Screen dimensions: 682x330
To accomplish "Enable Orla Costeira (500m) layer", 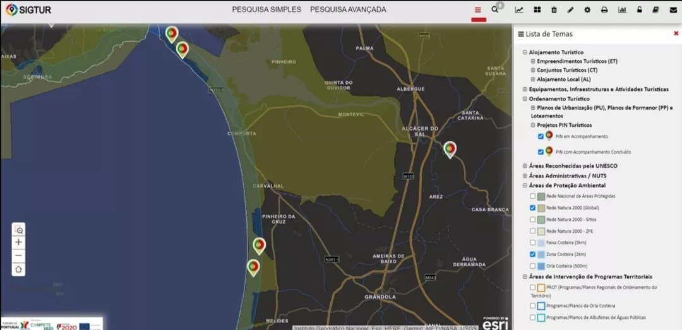I will coord(532,266).
